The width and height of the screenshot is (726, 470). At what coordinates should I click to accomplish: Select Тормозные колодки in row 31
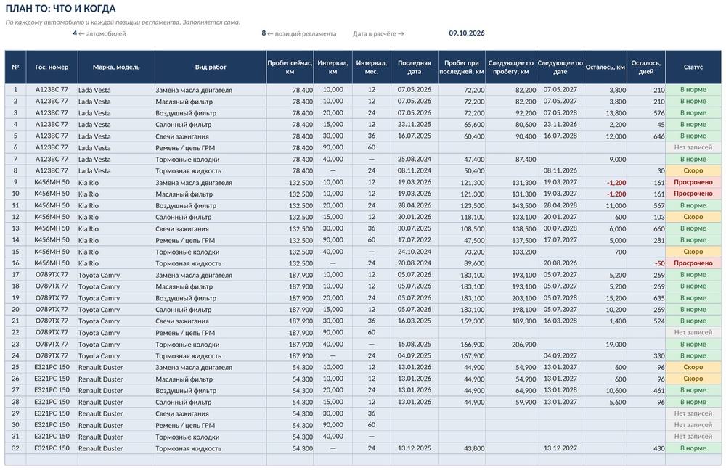click(211, 437)
